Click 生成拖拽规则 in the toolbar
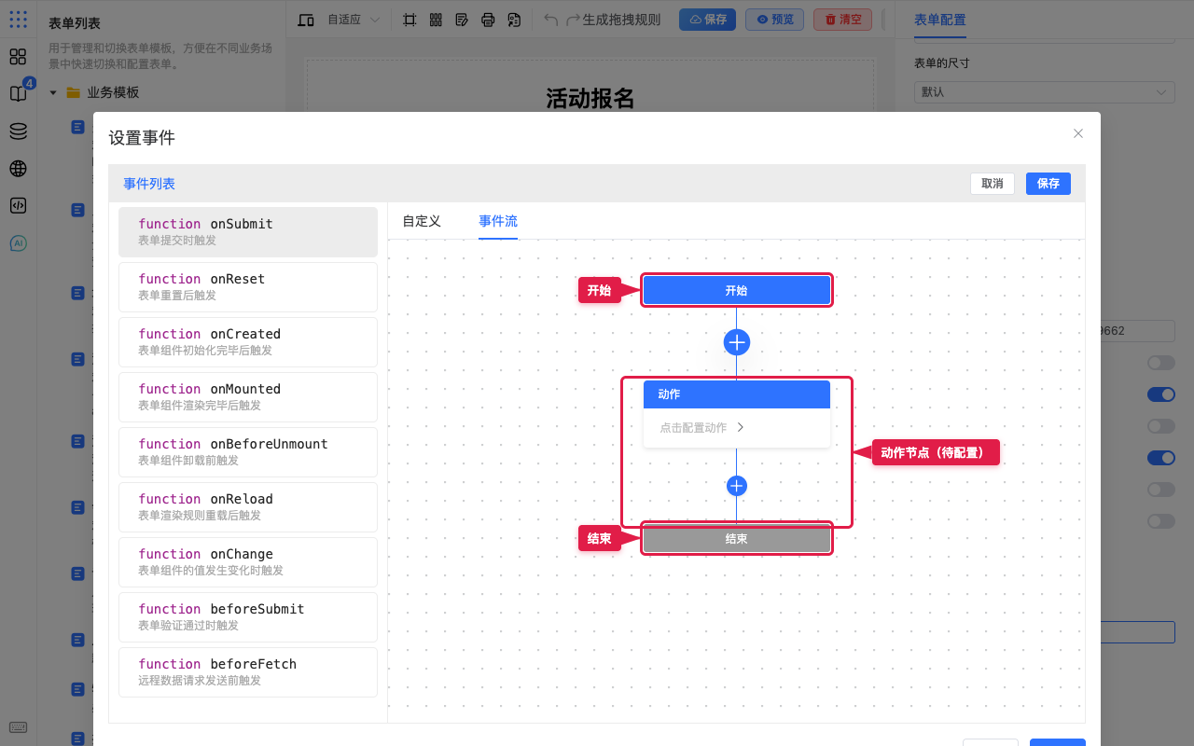The image size is (1194, 746). (x=621, y=20)
